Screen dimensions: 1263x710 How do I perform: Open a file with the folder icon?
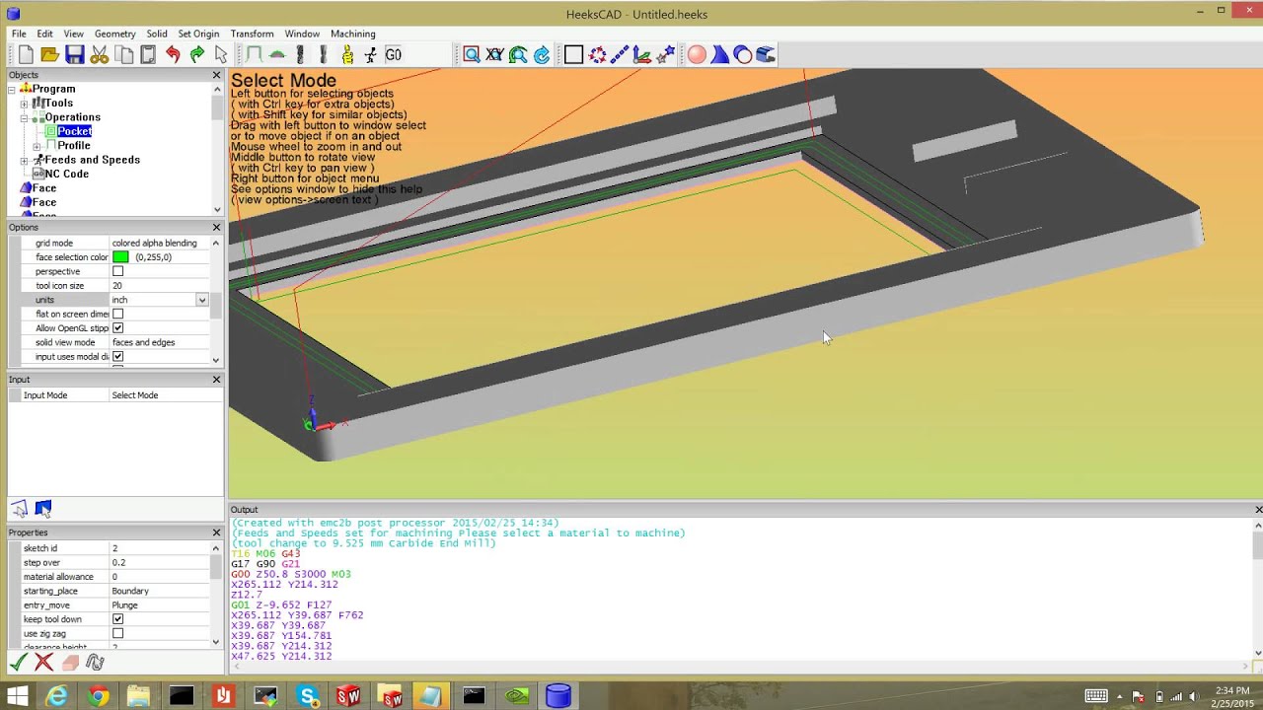[x=50, y=55]
